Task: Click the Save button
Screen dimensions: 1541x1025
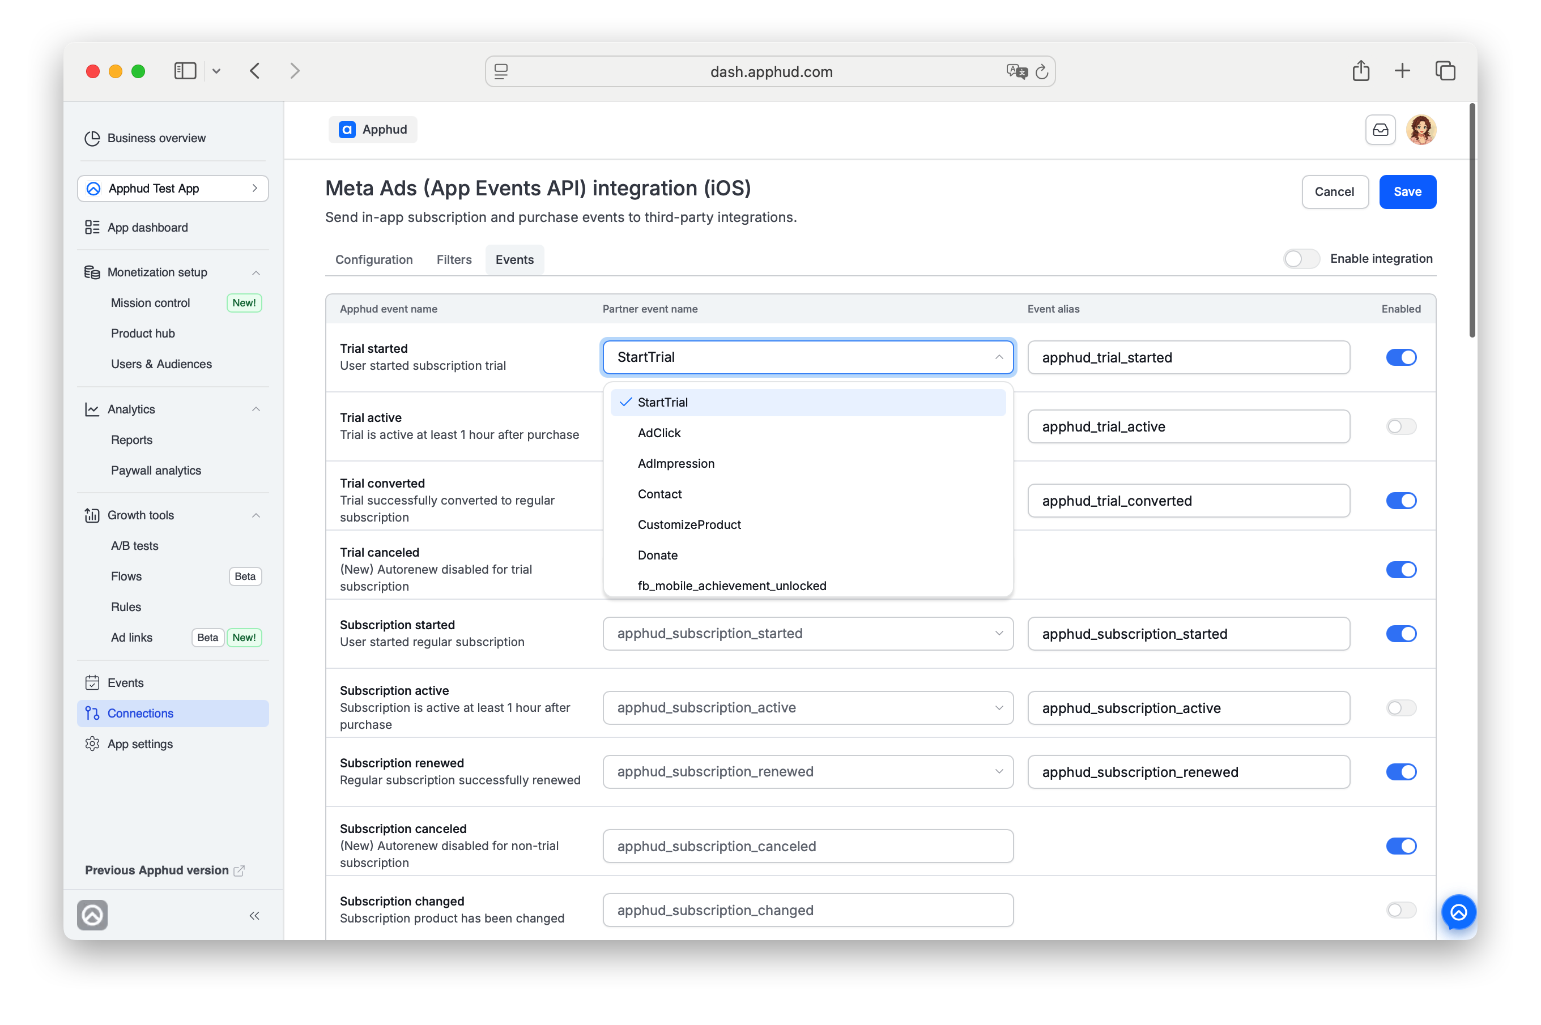Action: click(1407, 191)
